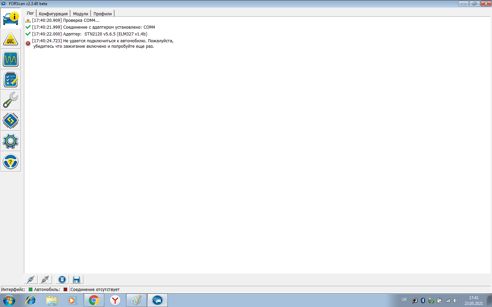Switch to the Профили tab

(102, 14)
